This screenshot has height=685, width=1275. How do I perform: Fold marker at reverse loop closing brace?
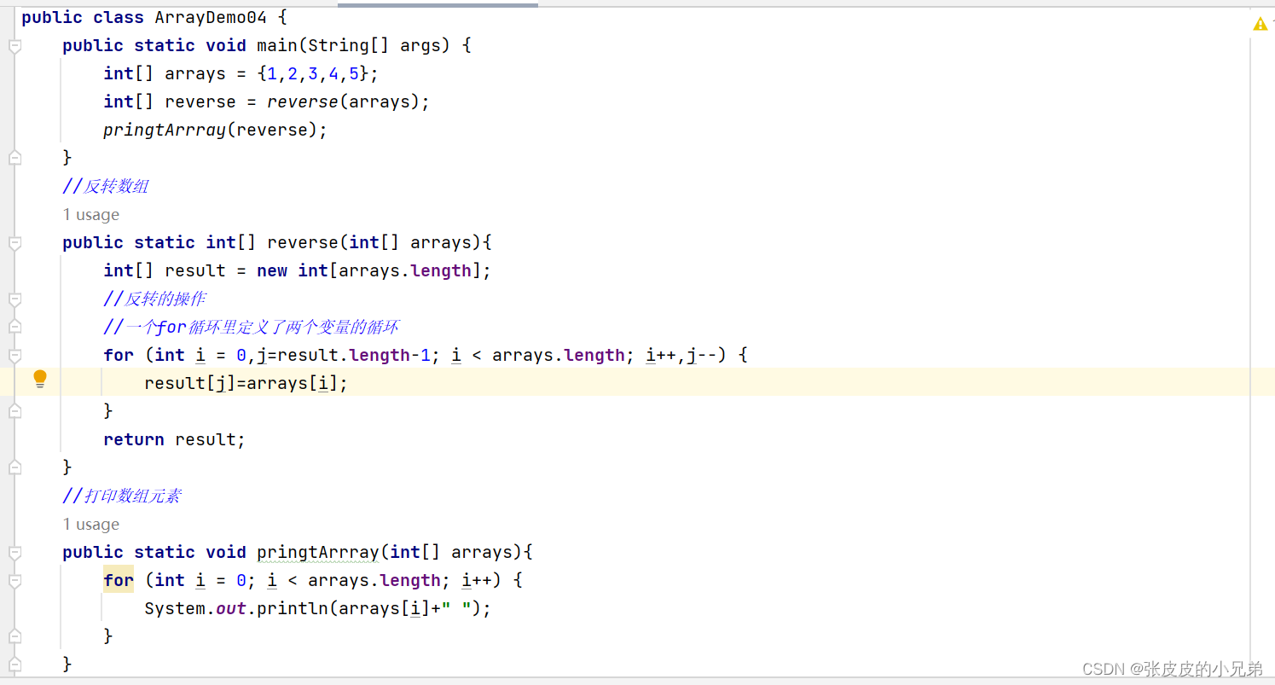(x=14, y=411)
